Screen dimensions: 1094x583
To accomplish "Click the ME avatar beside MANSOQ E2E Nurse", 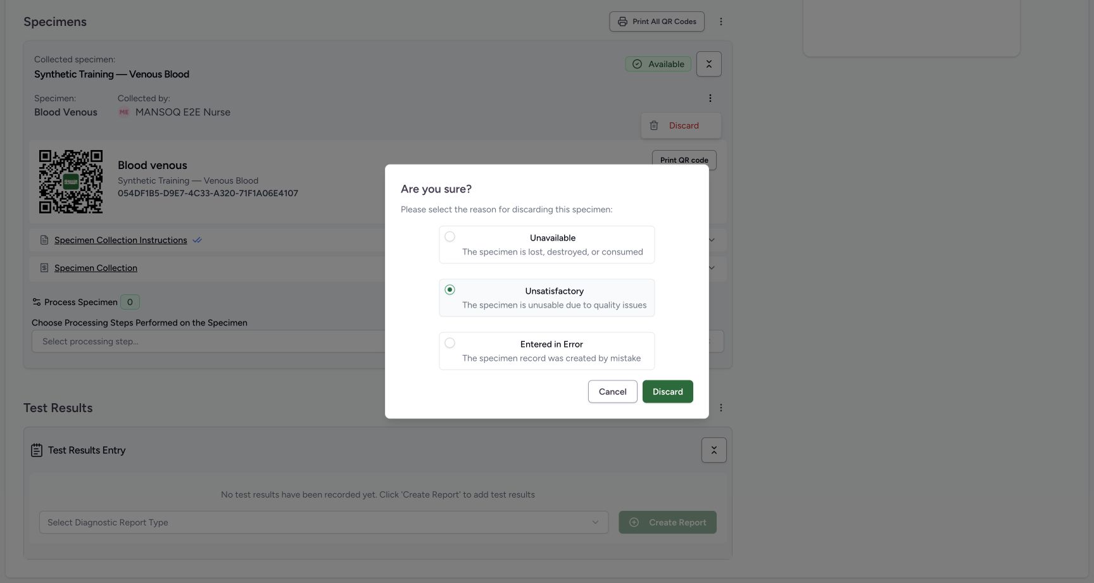I will pyautogui.click(x=124, y=112).
